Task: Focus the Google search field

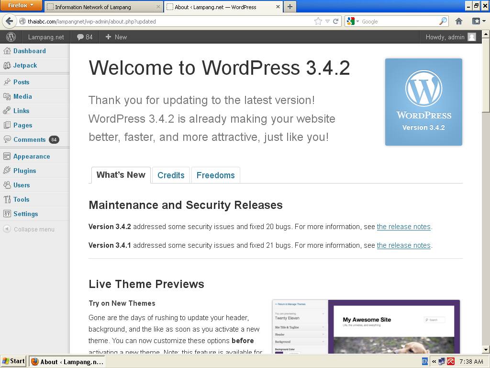Action: click(400, 21)
